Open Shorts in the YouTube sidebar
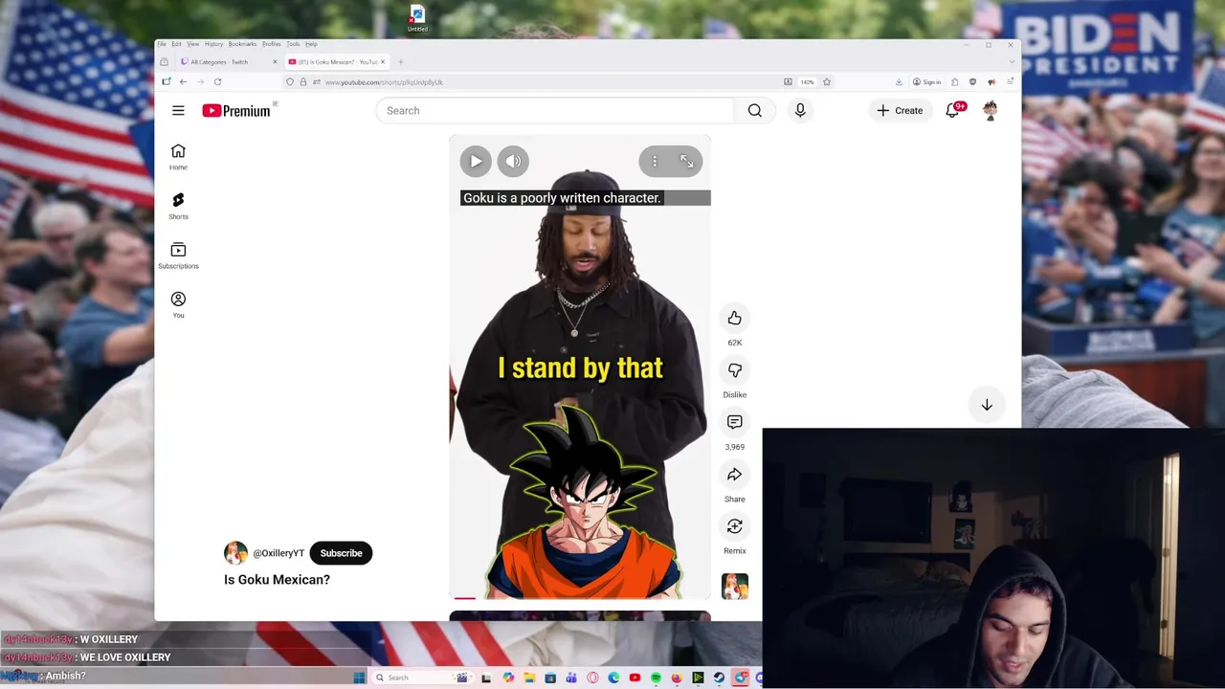 [178, 206]
